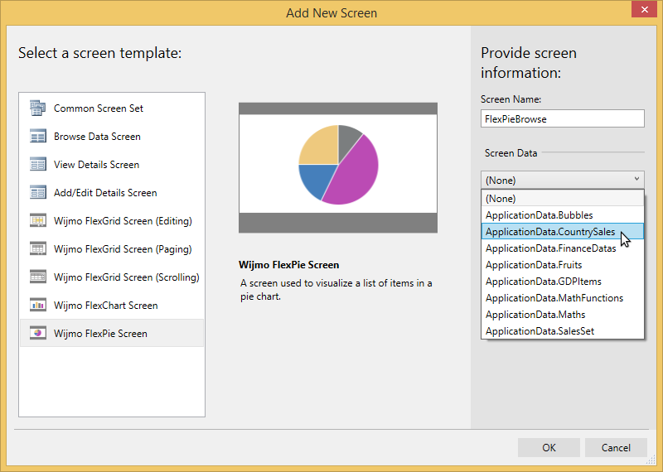Click the Screen Name text field
Screen dimensions: 663x472
click(562, 118)
